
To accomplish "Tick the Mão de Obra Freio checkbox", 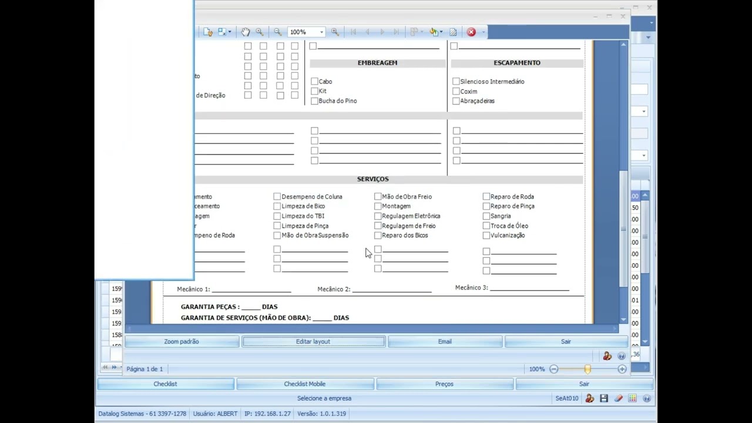I will pos(378,197).
